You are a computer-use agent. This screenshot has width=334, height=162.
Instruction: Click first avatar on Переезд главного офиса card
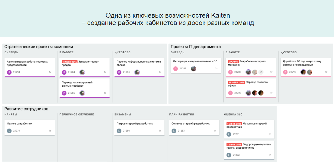[x=248, y=93]
